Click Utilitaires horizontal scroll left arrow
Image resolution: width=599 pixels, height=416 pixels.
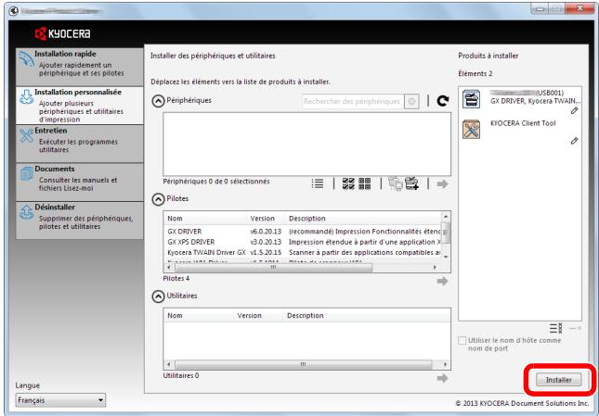pyautogui.click(x=169, y=364)
